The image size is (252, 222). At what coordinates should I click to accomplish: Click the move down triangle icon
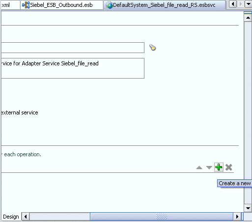coord(209,167)
